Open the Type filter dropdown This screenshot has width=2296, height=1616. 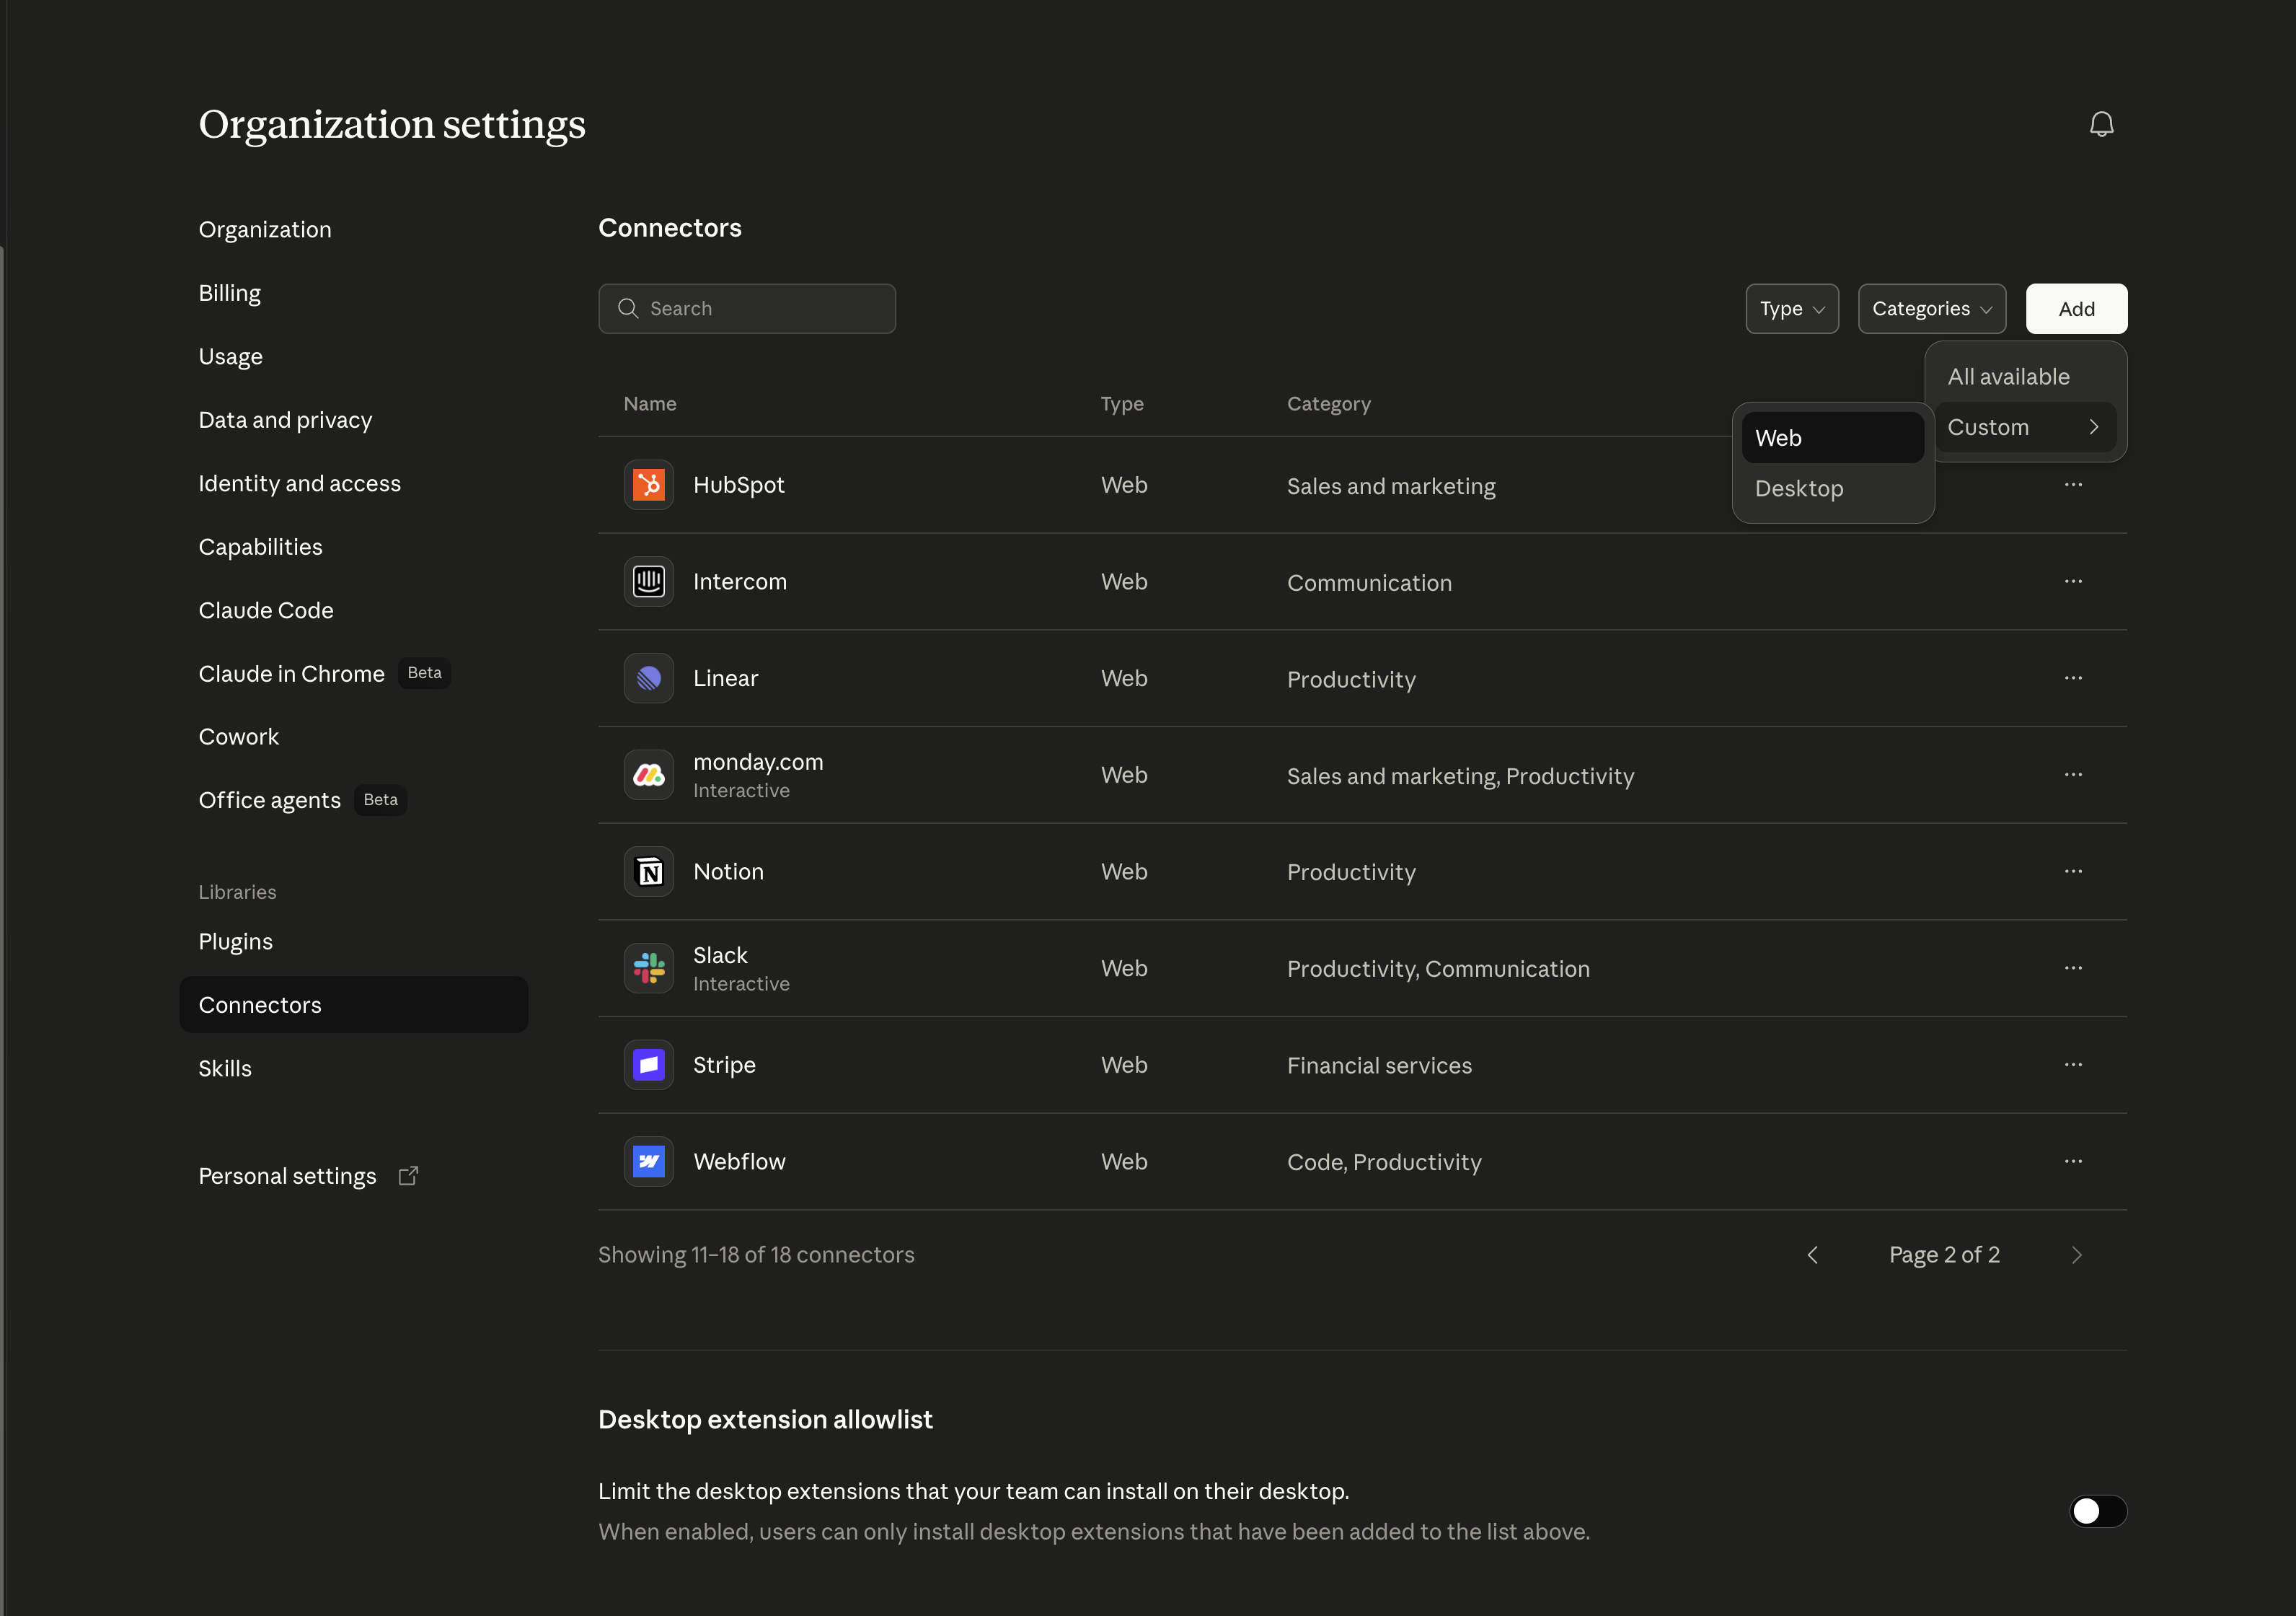tap(1791, 309)
